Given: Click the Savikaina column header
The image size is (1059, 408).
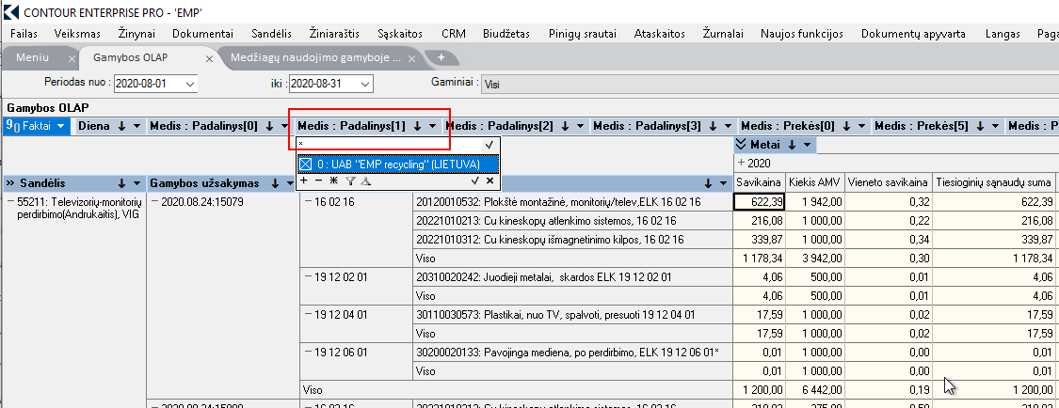Looking at the screenshot, I should pyautogui.click(x=760, y=182).
